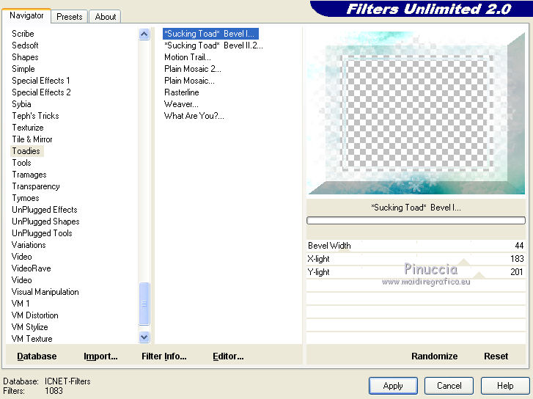Select Tile & Mirror category

click(32, 139)
